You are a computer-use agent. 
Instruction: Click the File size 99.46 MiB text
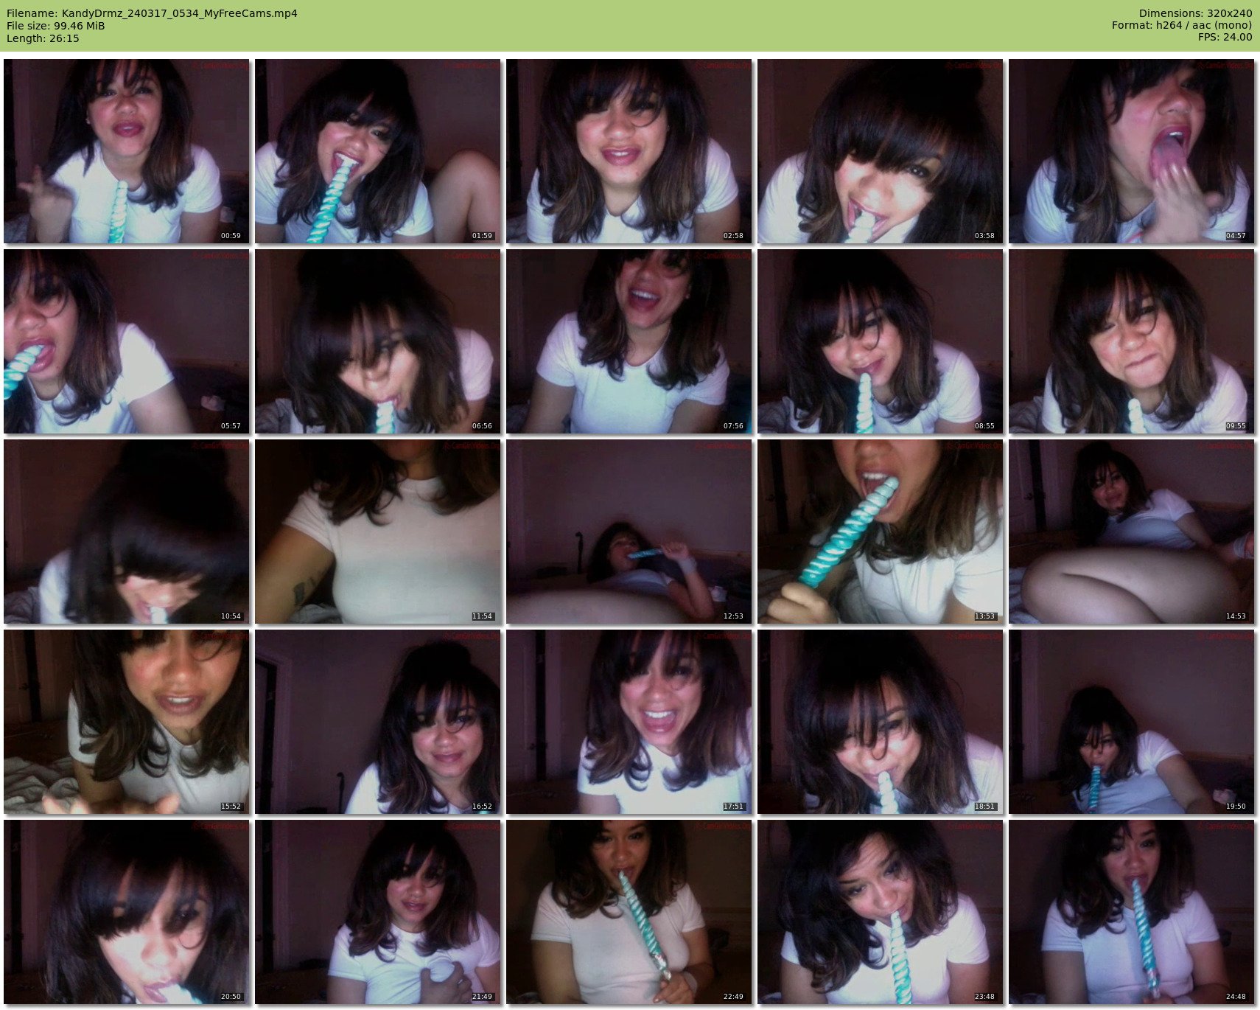56,26
